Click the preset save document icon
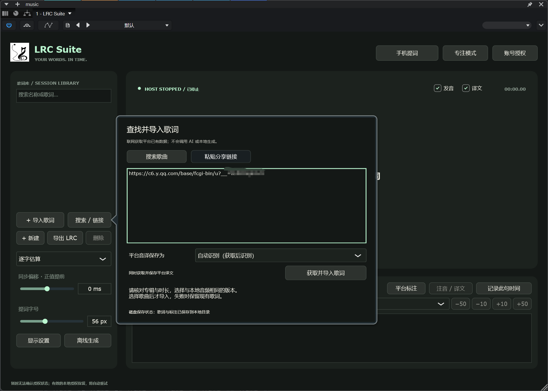This screenshot has height=391, width=548. [68, 25]
